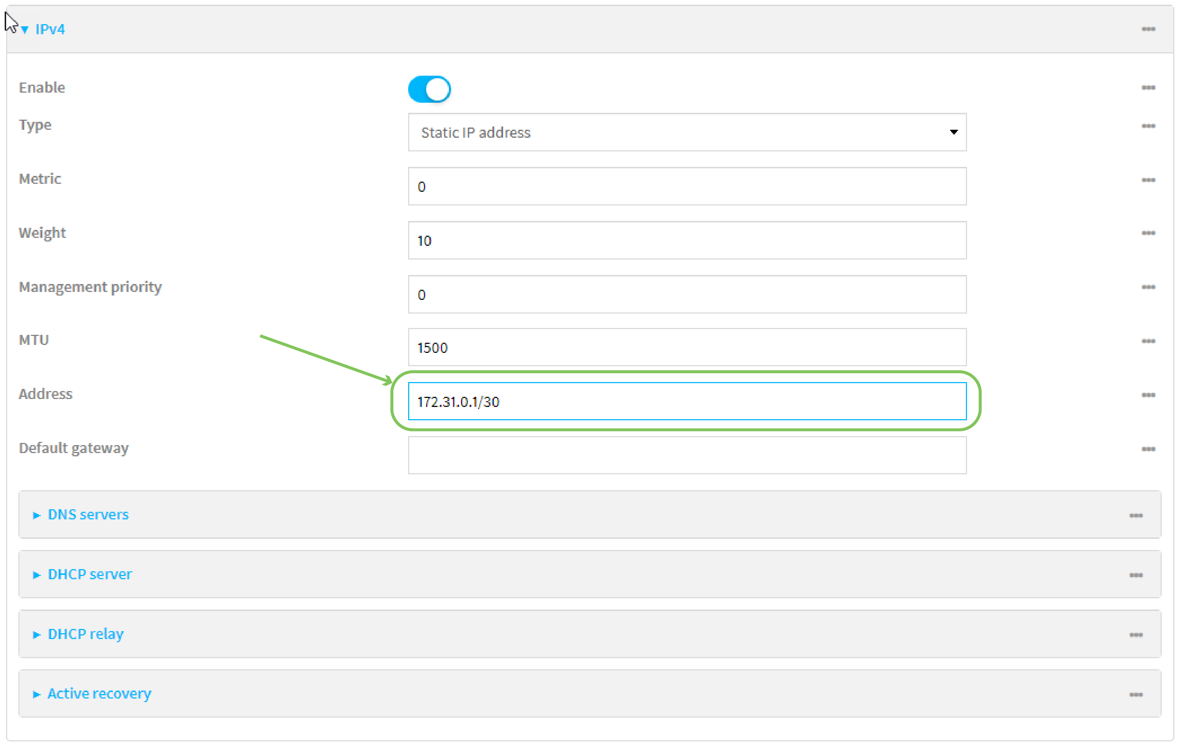Click the empty Default gateway field
Image resolution: width=1179 pixels, height=745 pixels.
(x=687, y=455)
